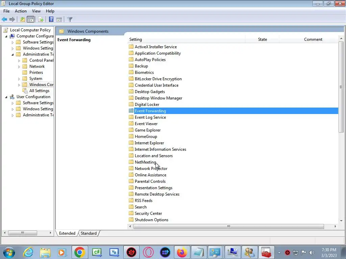
Task: Click the Up one level toolbar icon
Action: click(x=23, y=19)
